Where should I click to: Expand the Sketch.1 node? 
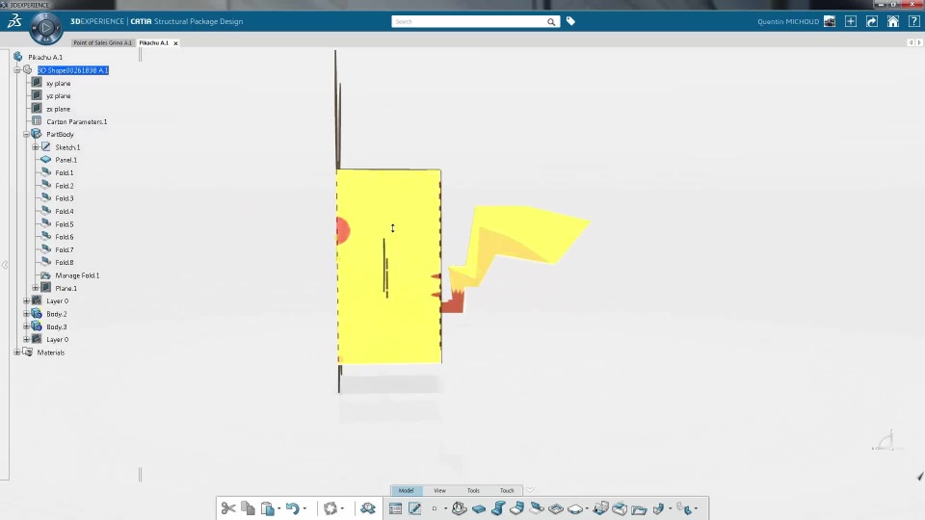(x=36, y=147)
